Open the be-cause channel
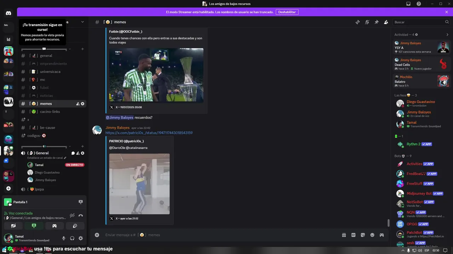The height and width of the screenshot is (254, 453). point(52,128)
